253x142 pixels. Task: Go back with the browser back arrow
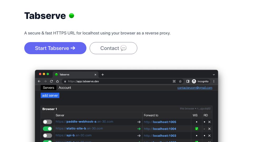tap(39, 81)
